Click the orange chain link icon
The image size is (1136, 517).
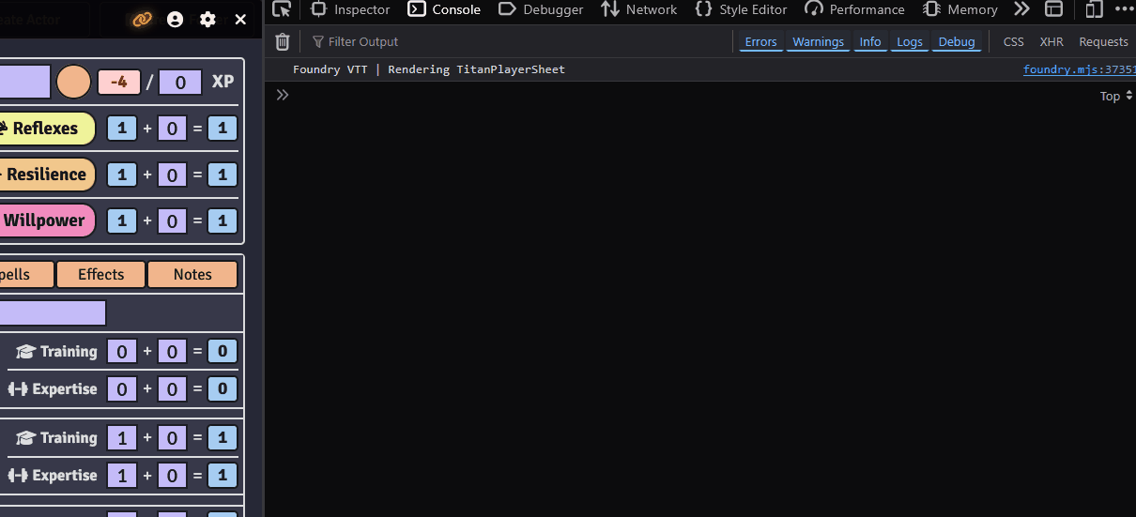(x=142, y=19)
